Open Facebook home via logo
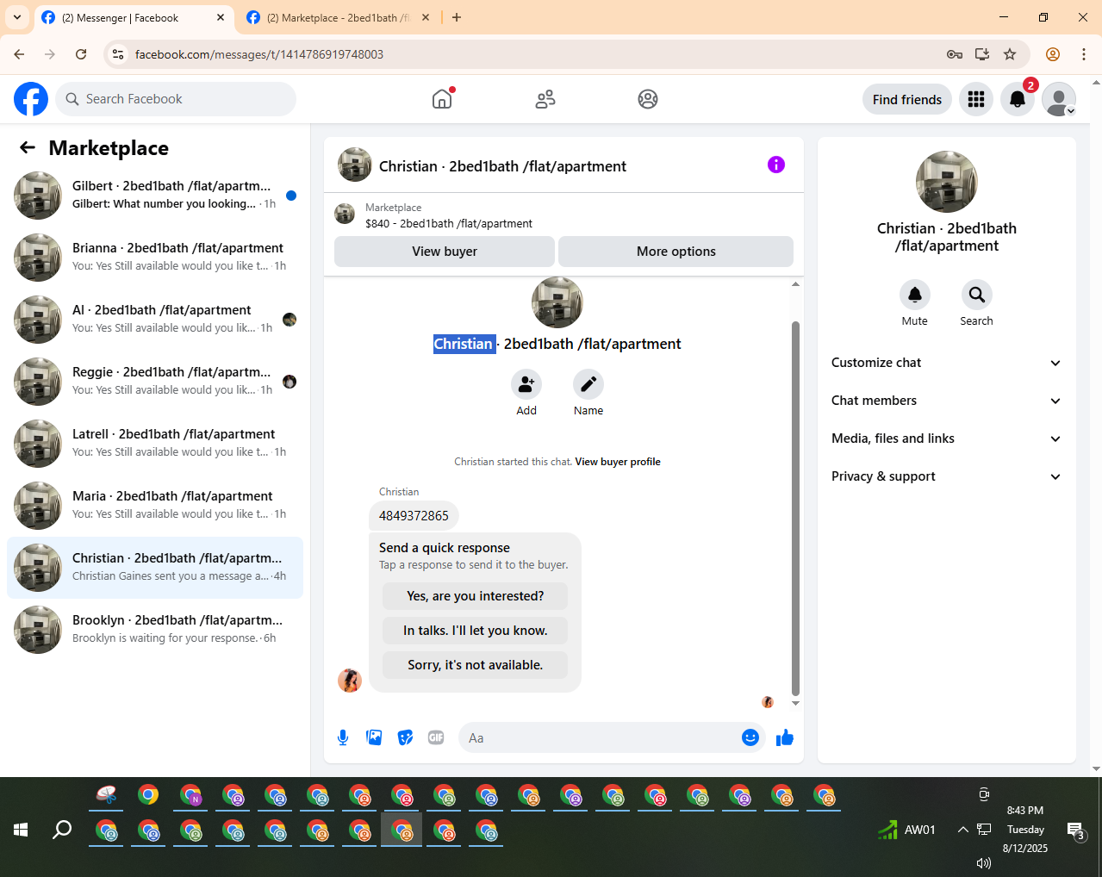 (x=31, y=99)
